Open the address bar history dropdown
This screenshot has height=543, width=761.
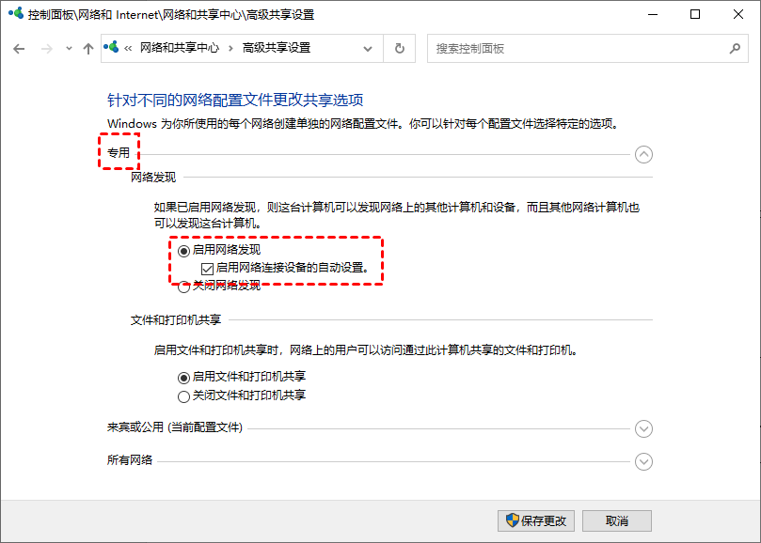[x=368, y=48]
